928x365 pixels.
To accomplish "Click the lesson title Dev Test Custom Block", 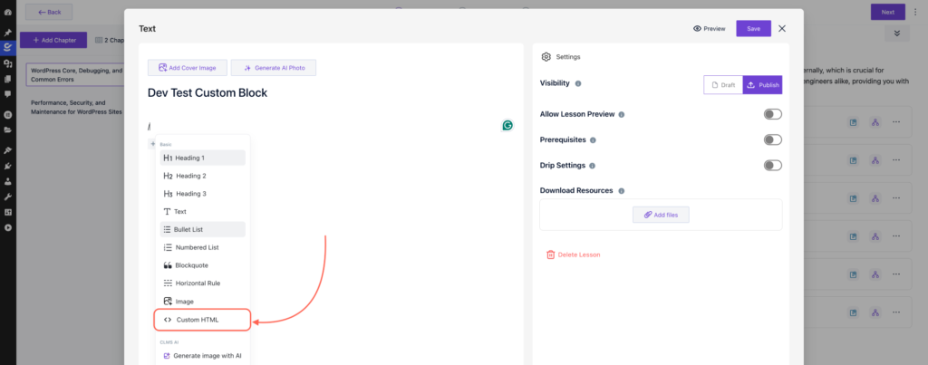I will coord(208,92).
